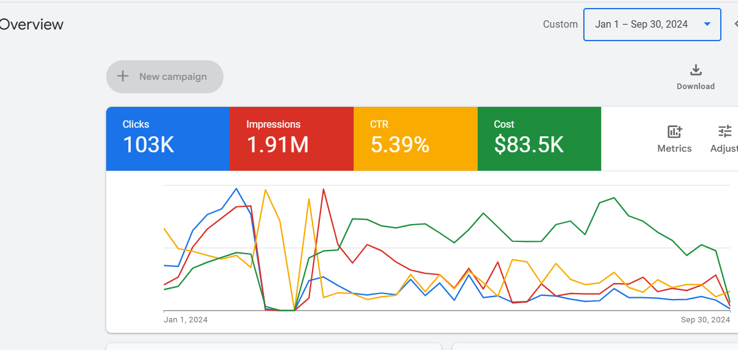Click the Download arrow icon
This screenshot has width=738, height=350.
pos(696,70)
